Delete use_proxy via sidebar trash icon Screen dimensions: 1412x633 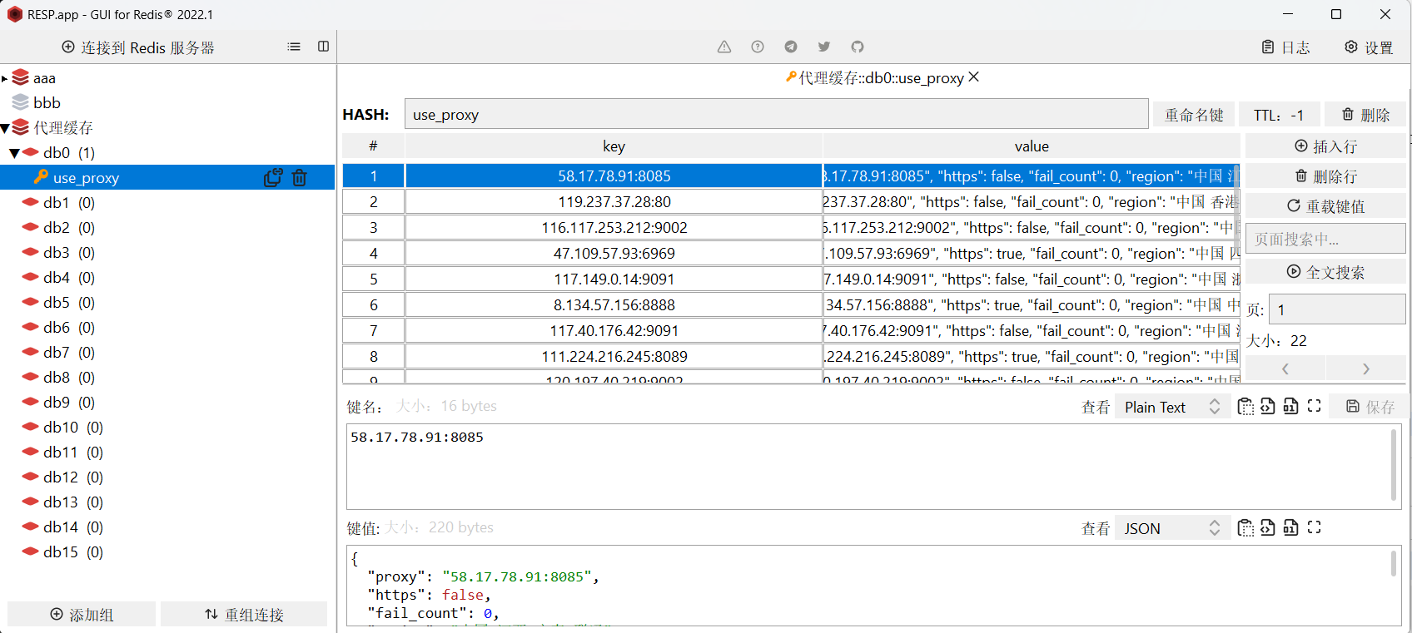click(x=300, y=177)
